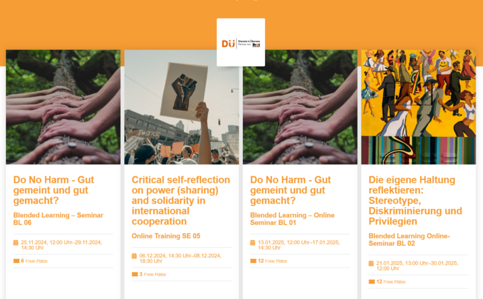Select colorful dancing crowd painting image

click(x=419, y=107)
